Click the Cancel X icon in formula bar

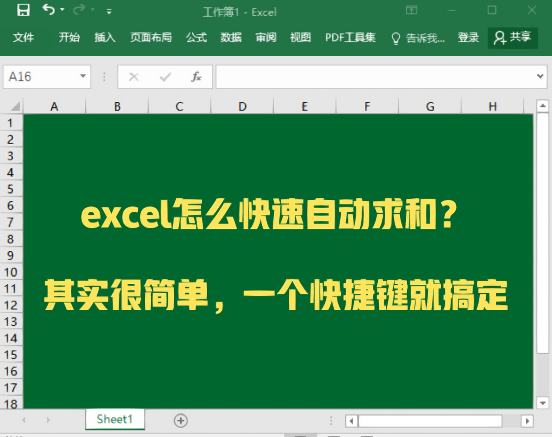pyautogui.click(x=134, y=77)
